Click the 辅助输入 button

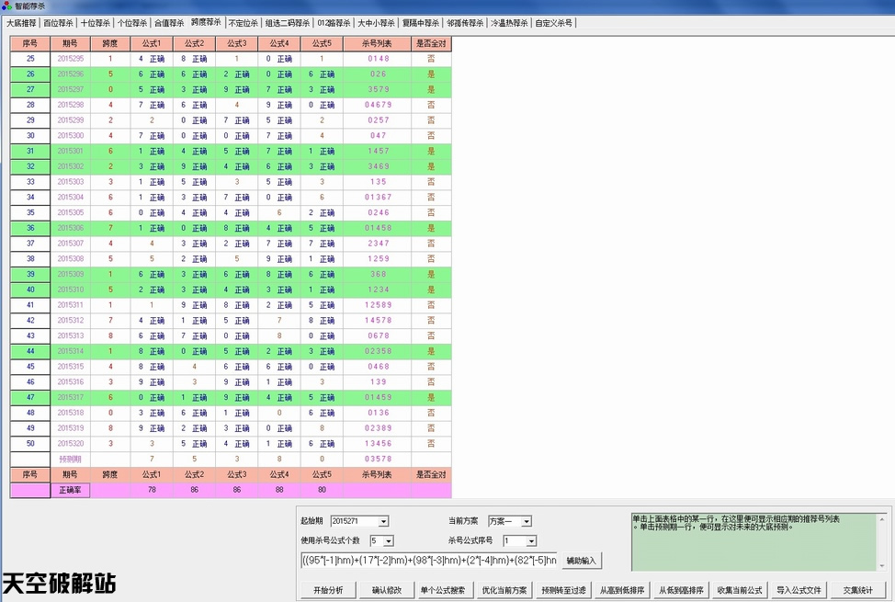click(x=581, y=560)
